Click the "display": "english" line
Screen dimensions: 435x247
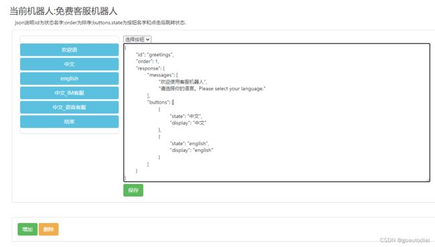click(191, 150)
